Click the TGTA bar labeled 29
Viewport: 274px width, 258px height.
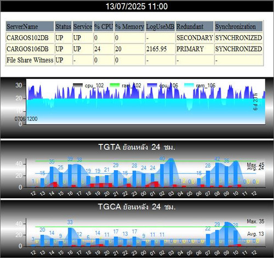(x=116, y=178)
